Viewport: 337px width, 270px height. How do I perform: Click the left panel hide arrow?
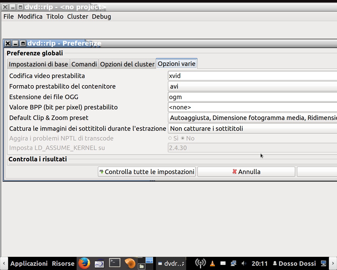(4, 263)
